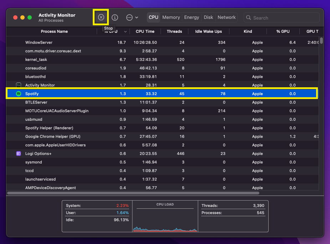
Task: Click the Activity Monitor row icon
Action: 19,85
